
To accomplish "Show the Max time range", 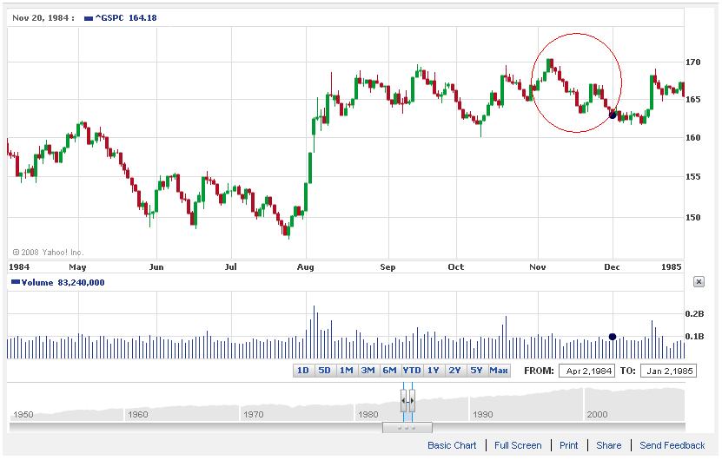I will [x=499, y=371].
